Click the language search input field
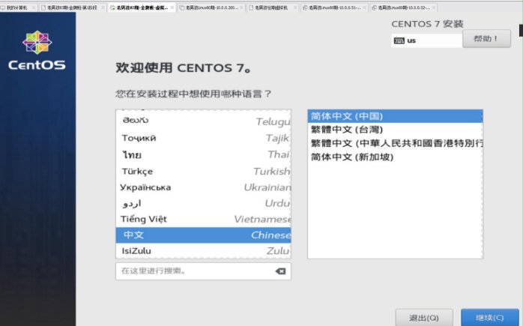Image resolution: width=523 pixels, height=326 pixels. pyautogui.click(x=193, y=271)
